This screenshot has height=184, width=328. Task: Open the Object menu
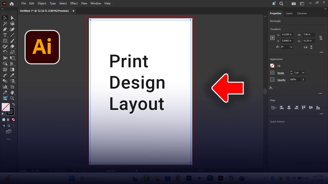click(42, 4)
